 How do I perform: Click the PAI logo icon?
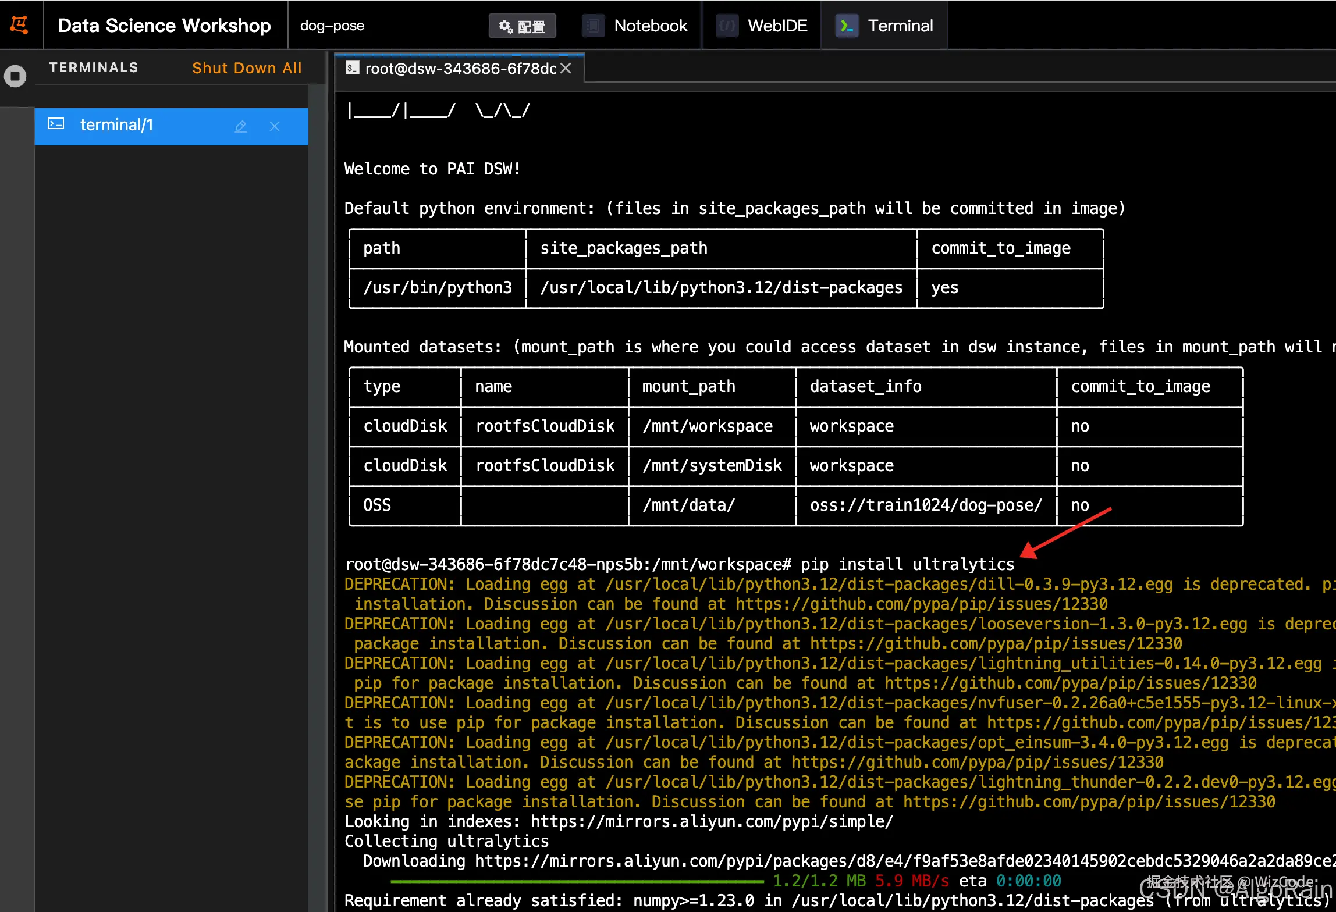pyautogui.click(x=19, y=25)
